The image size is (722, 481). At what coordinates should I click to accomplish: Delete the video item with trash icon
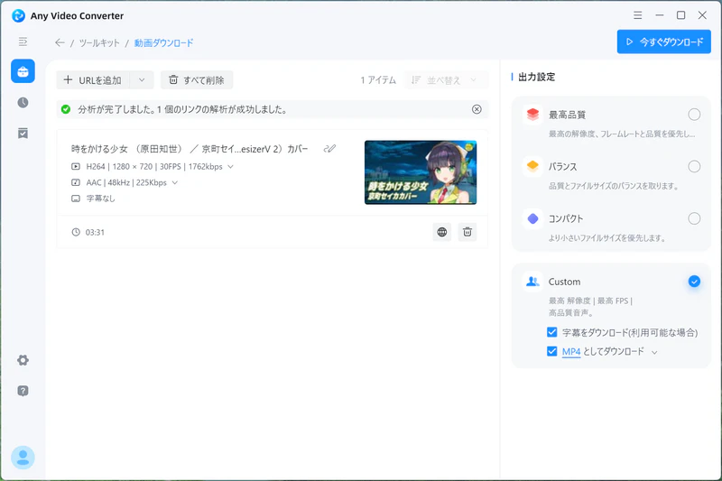coord(467,232)
